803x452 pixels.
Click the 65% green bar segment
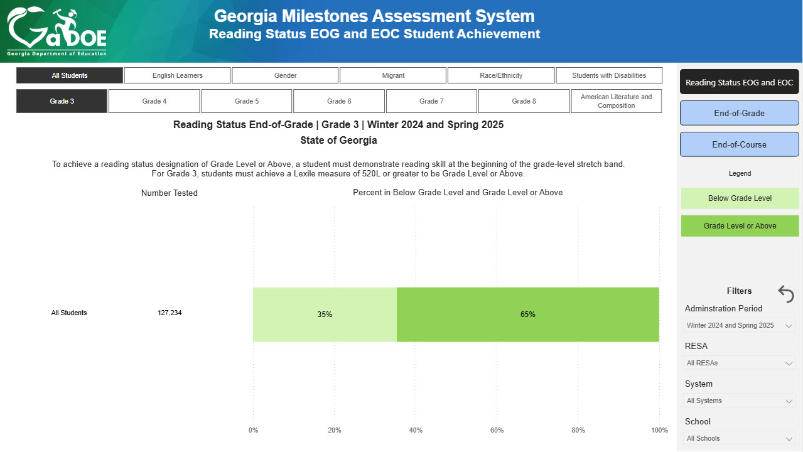click(527, 314)
